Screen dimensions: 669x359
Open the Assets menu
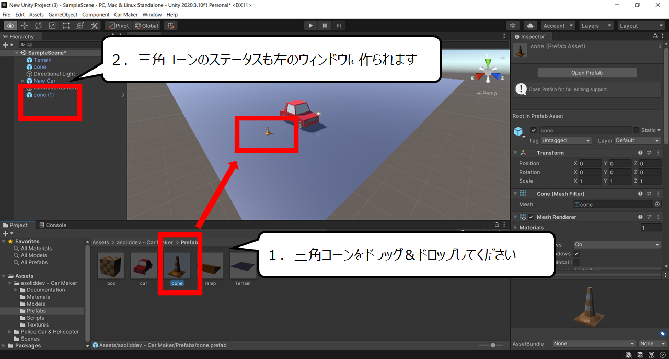tap(37, 15)
